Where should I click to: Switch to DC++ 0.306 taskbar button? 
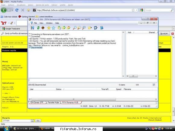(25, 129)
